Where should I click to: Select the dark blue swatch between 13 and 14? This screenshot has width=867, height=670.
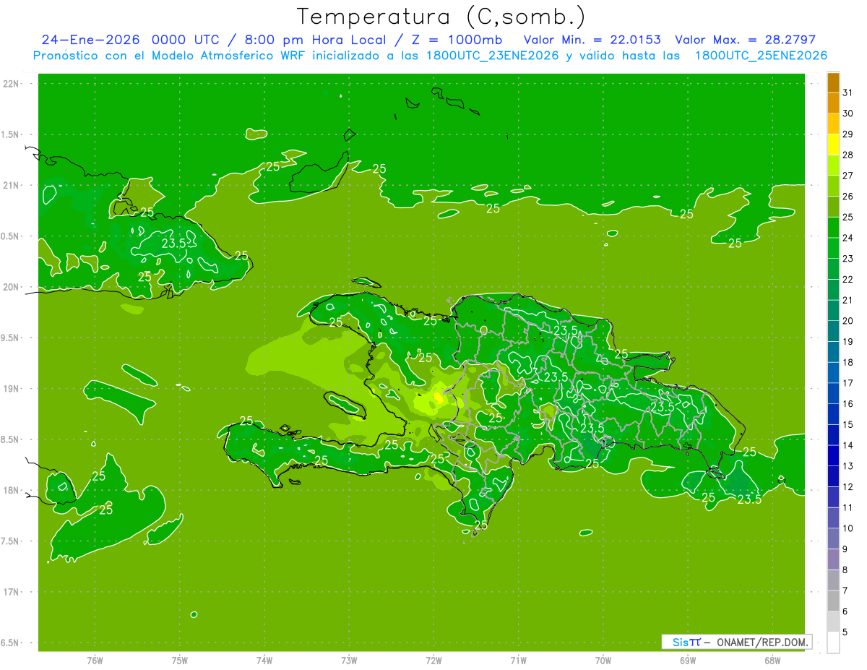click(833, 455)
